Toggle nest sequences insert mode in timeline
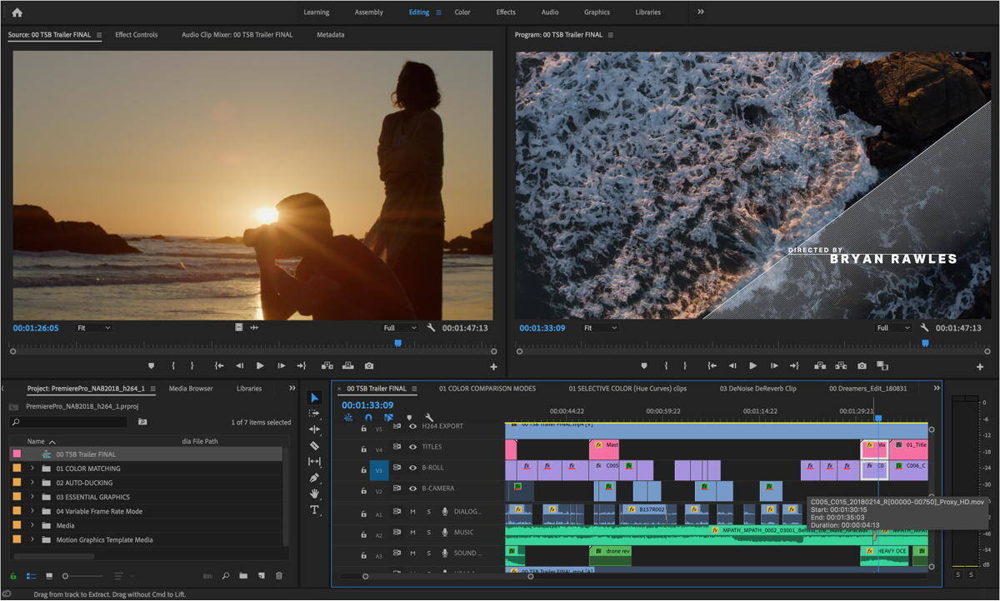 [x=348, y=418]
